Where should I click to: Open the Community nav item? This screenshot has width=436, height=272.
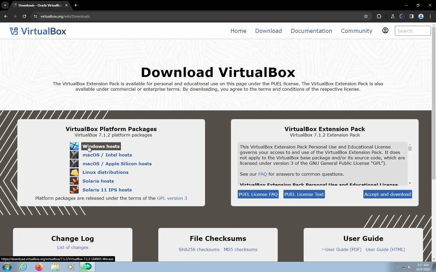coord(357,31)
